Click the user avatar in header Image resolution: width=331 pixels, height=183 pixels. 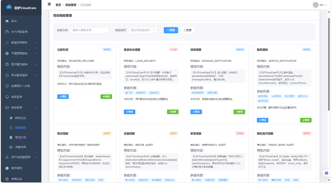pyautogui.click(x=316, y=5)
